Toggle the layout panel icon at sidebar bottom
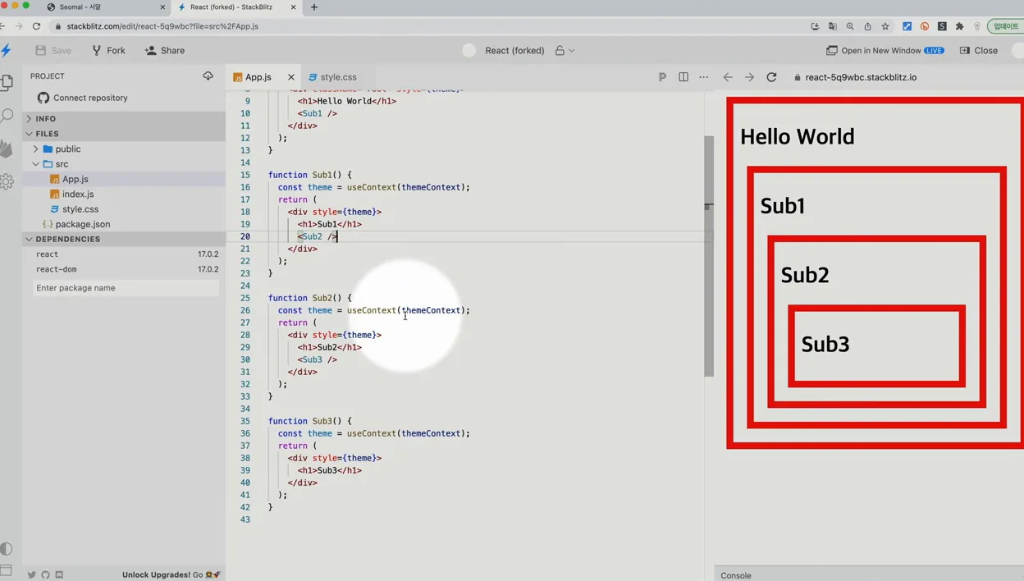 coord(7,570)
